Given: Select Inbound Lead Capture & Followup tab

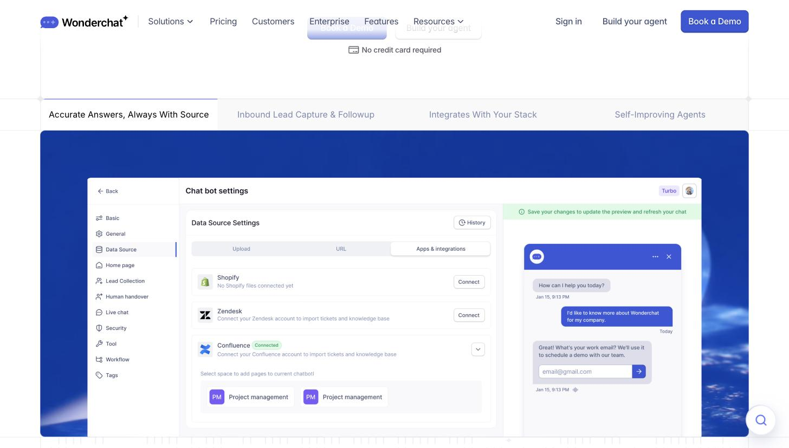Looking at the screenshot, I should [x=306, y=115].
